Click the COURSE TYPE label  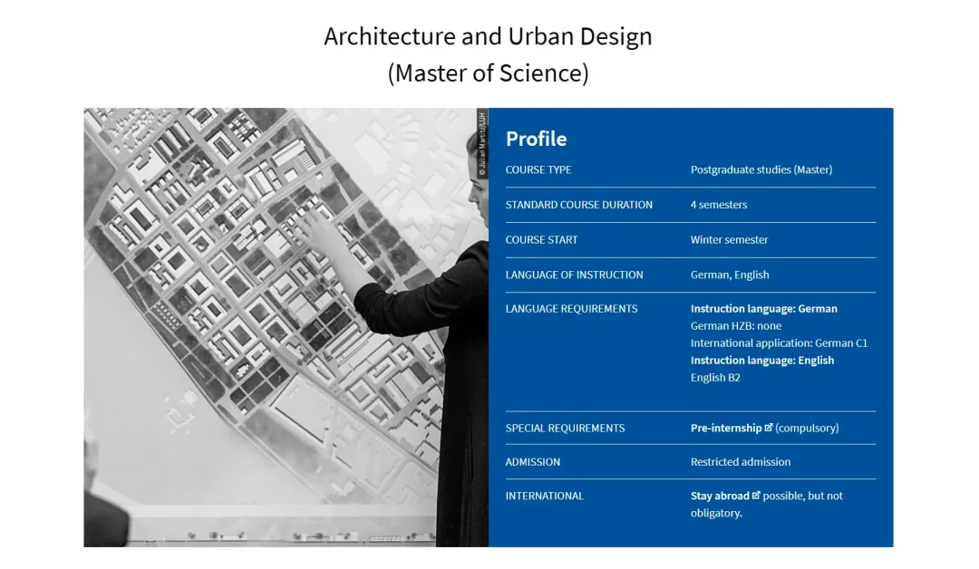pos(538,169)
